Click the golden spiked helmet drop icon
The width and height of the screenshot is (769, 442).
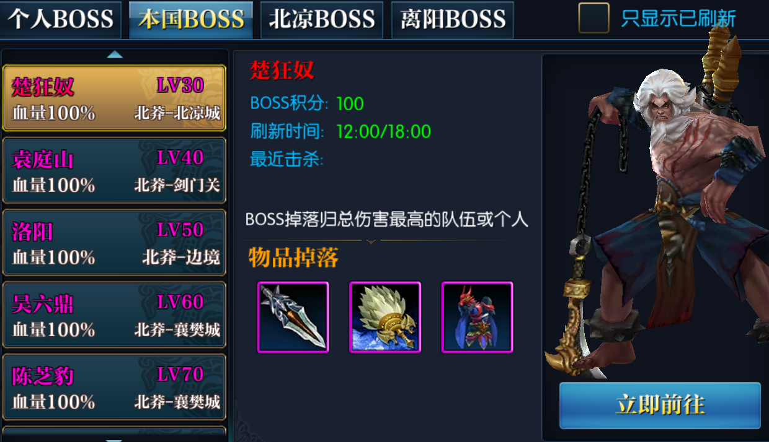[385, 317]
